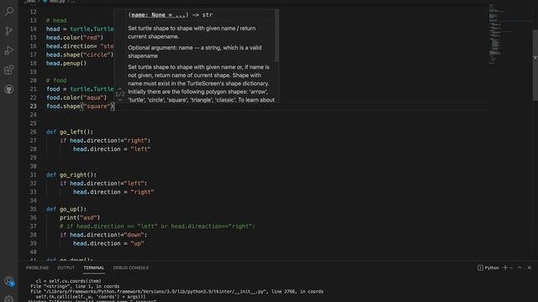
Task: Click the code minimap preview
Action: point(509,34)
